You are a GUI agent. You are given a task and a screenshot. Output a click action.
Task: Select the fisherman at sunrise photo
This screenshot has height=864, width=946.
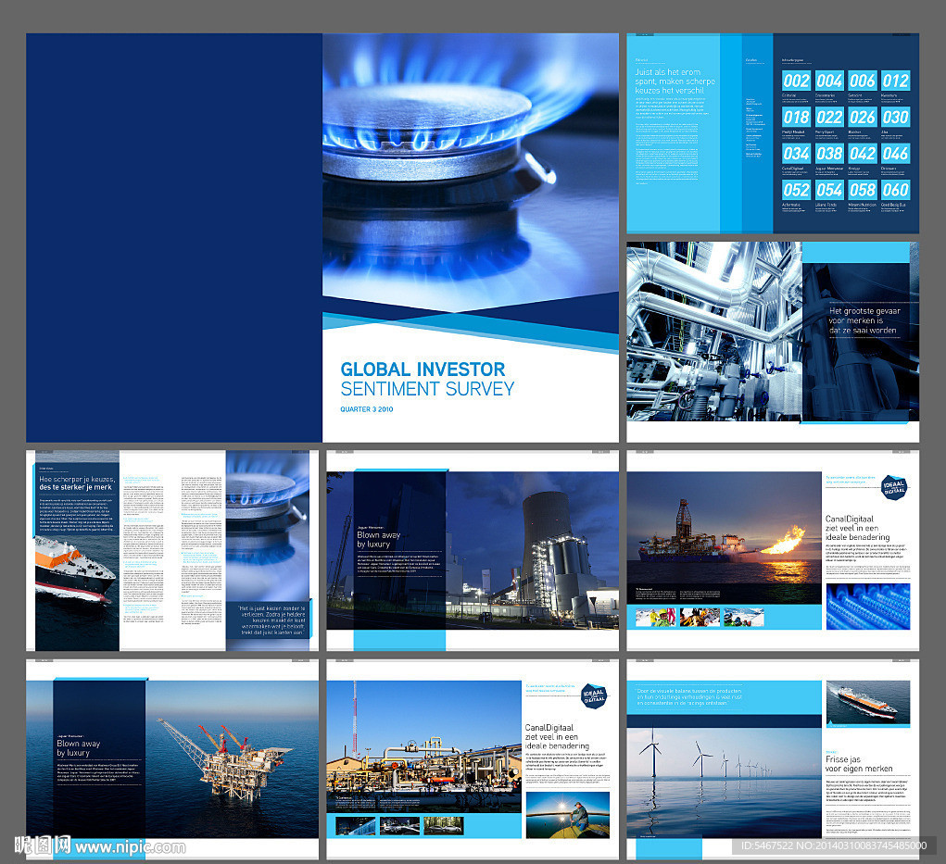(x=568, y=815)
